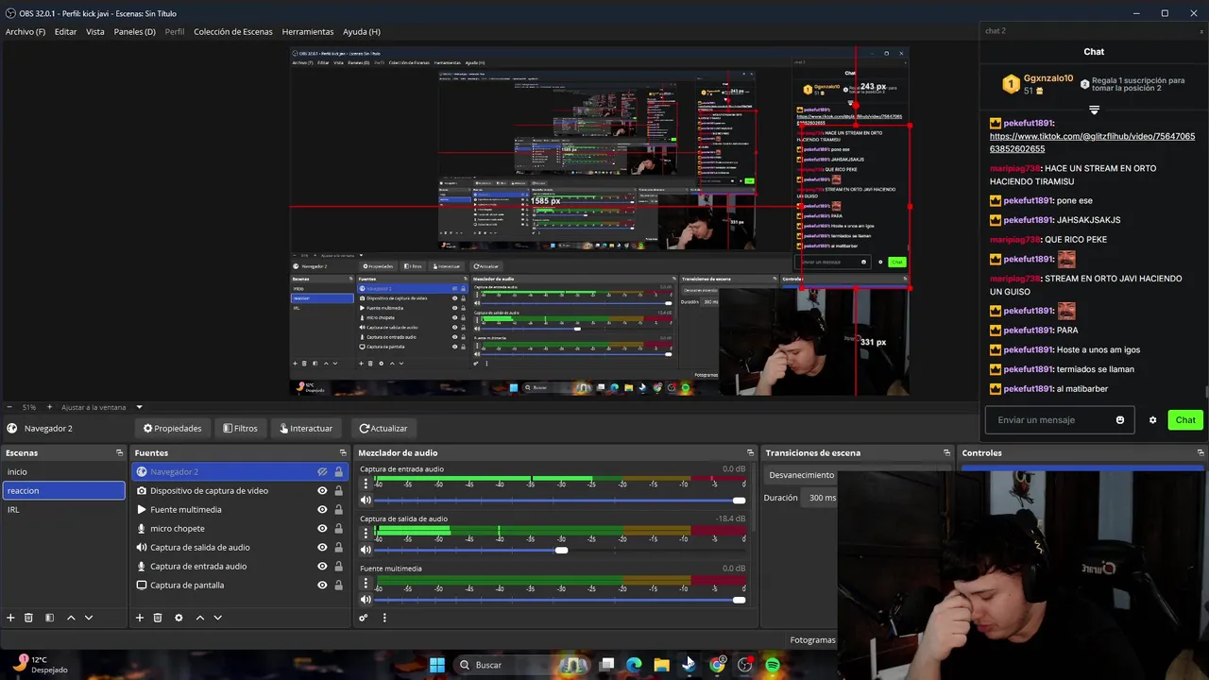Open source properties gear in Fuentes toolbar
The width and height of the screenshot is (1209, 680).
[x=179, y=618]
